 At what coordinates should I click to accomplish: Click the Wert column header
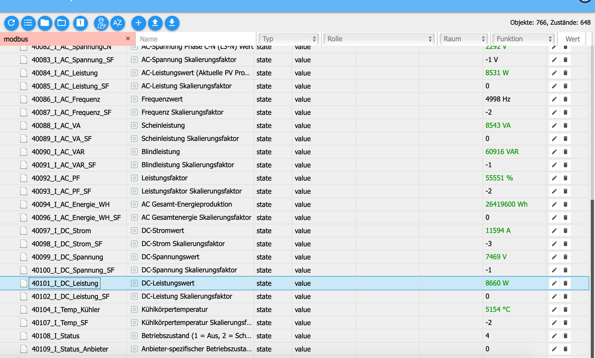click(572, 39)
